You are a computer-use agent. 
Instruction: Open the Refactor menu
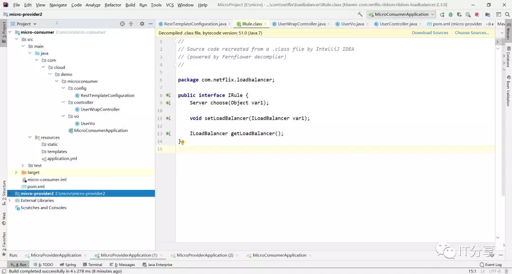tap(113, 5)
